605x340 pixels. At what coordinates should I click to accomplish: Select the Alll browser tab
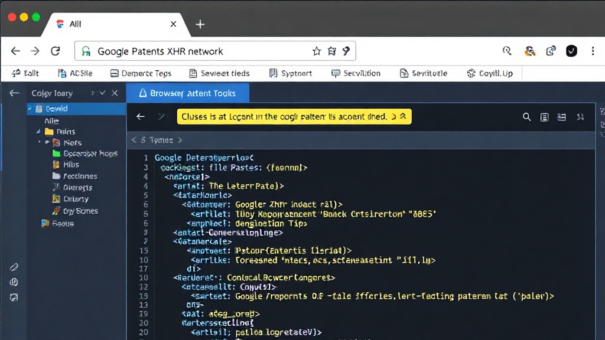116,24
